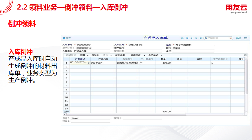Click in the 列表联查 search field
Viewport: 252px width, 140px height.
pyautogui.click(x=218, y=38)
